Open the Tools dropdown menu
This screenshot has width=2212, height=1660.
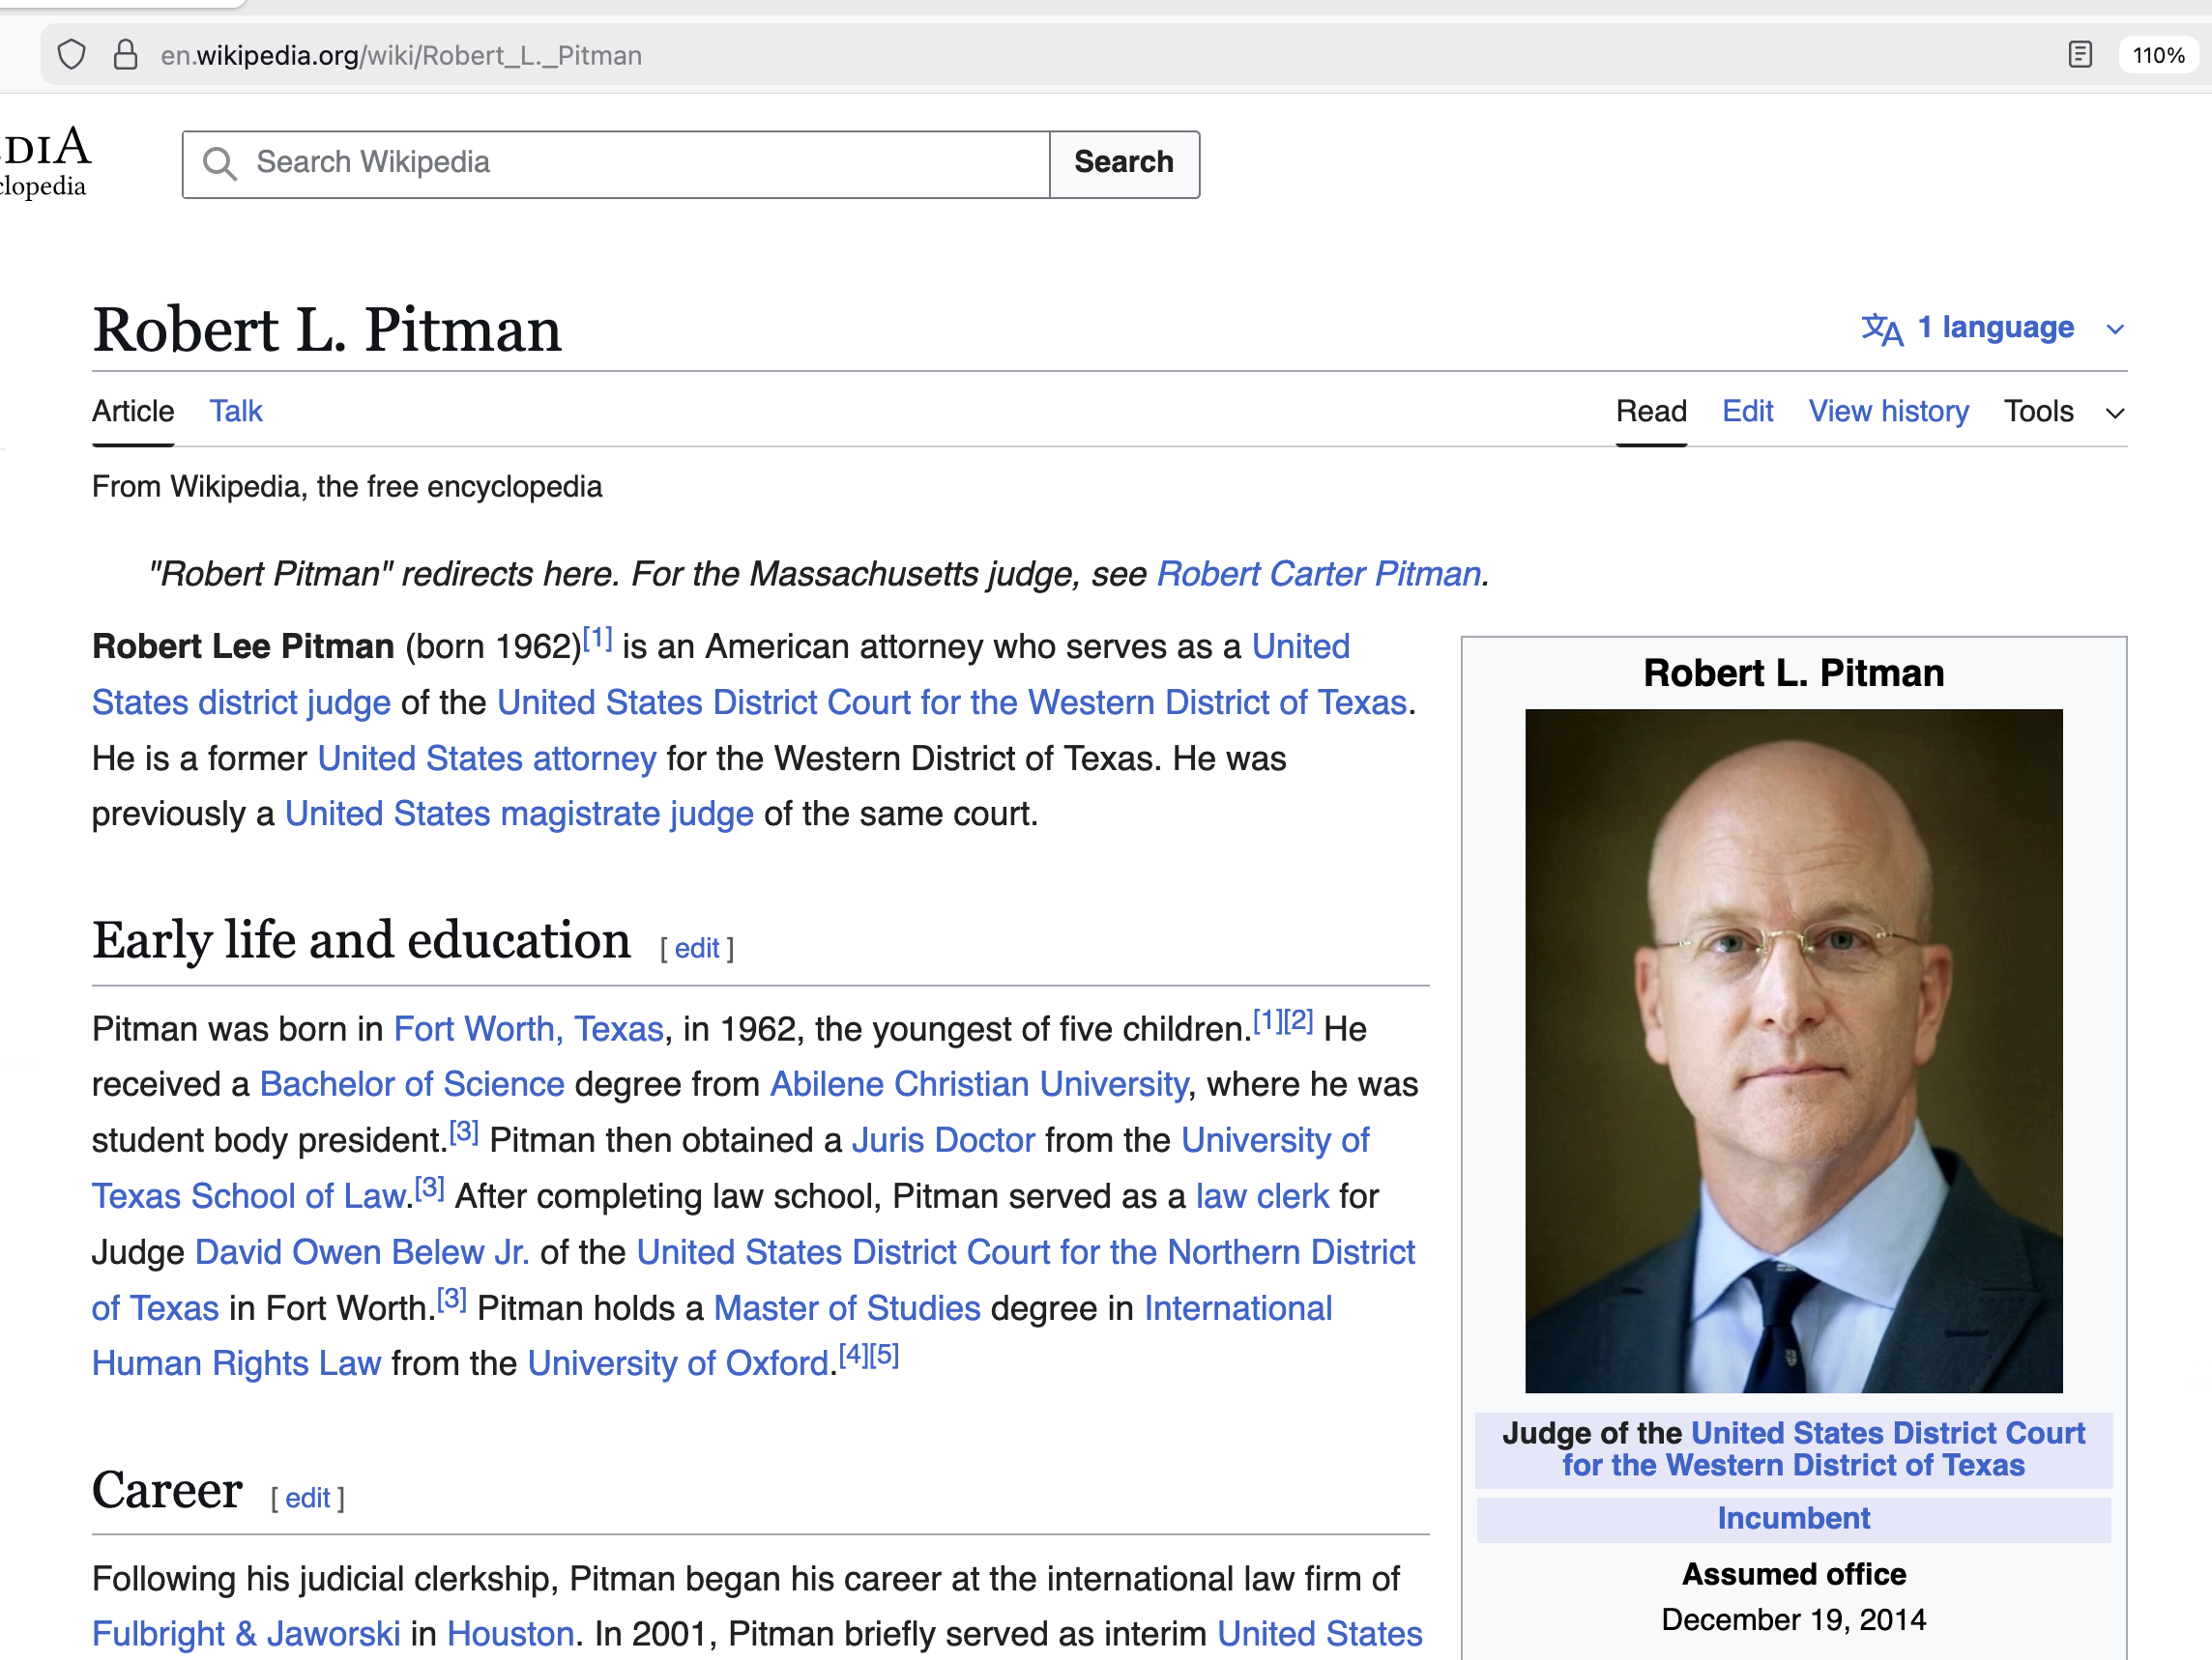click(x=2038, y=411)
